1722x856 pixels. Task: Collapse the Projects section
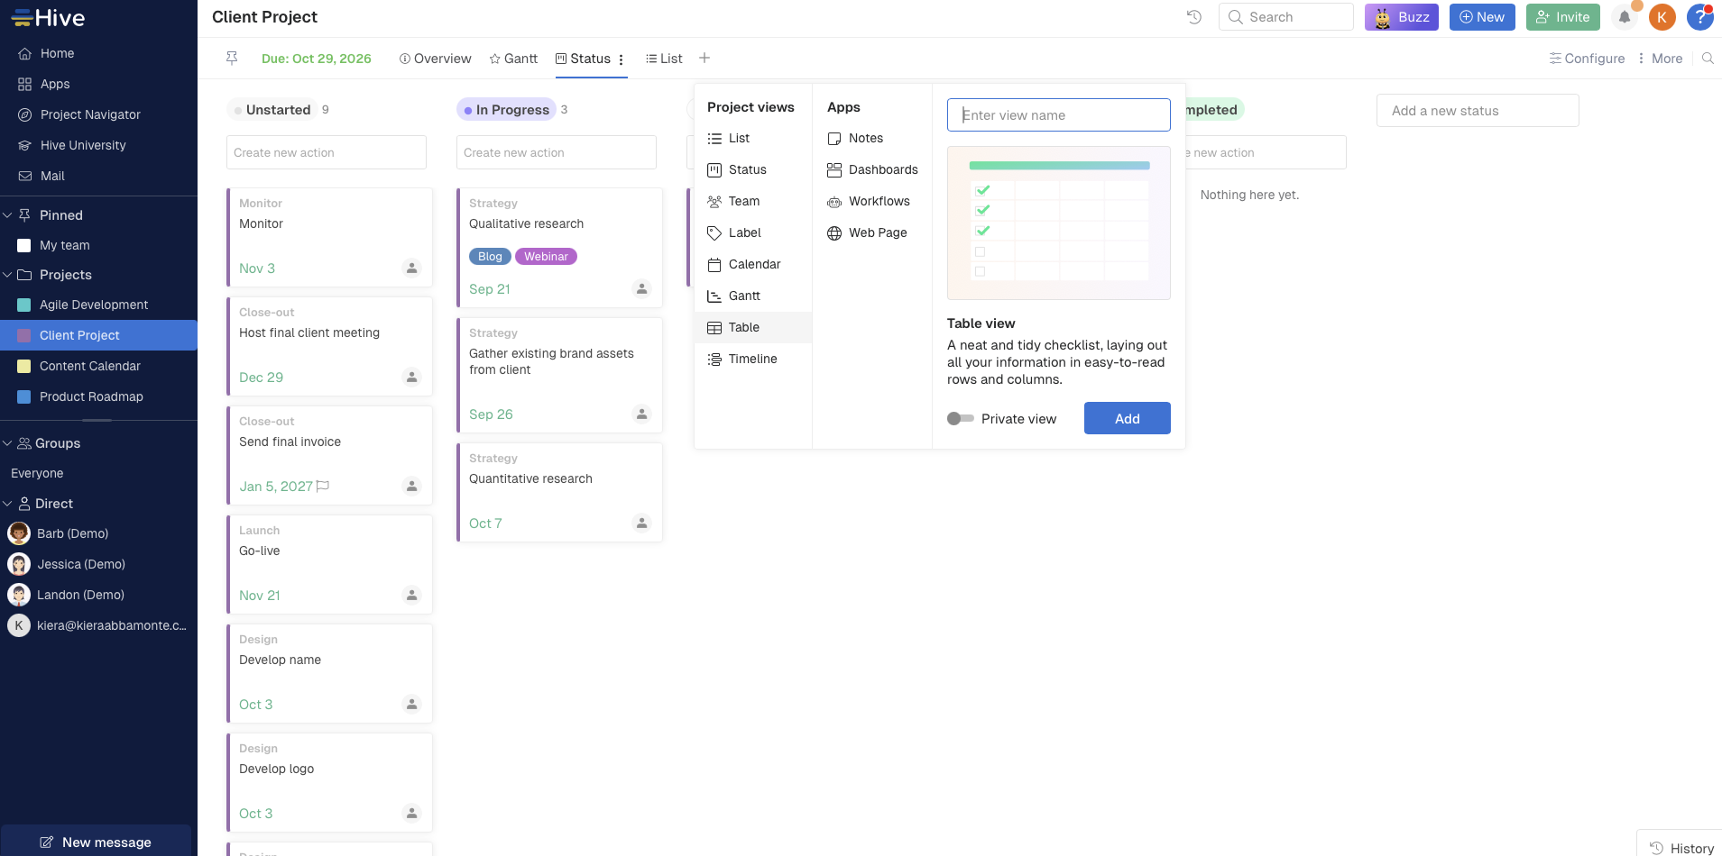coord(7,275)
